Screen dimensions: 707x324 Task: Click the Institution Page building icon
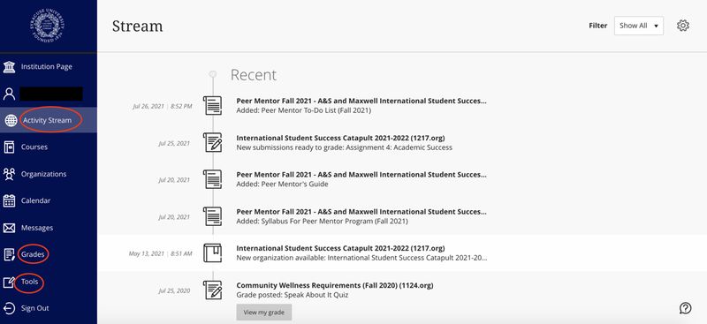click(x=9, y=67)
